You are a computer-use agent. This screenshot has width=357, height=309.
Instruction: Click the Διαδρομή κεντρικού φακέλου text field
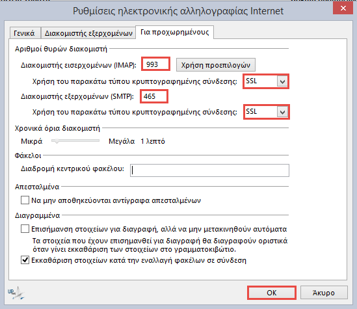(x=209, y=170)
